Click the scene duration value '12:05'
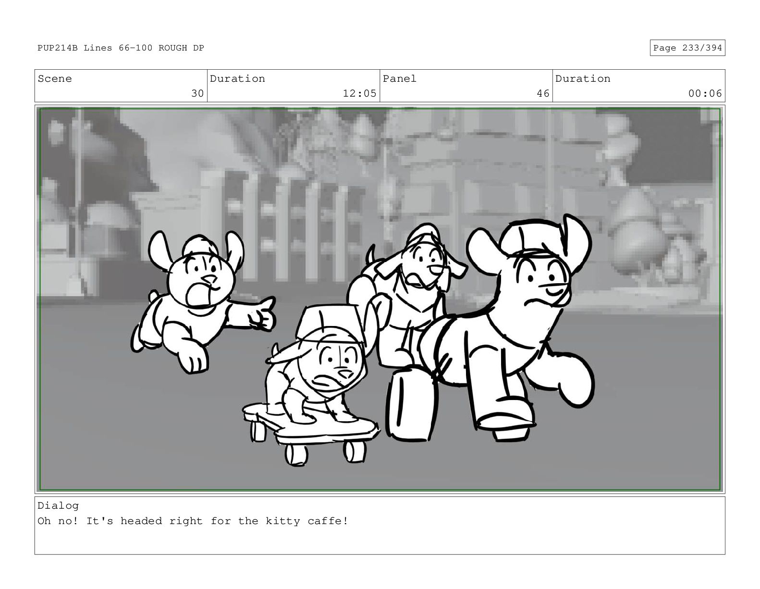The height and width of the screenshot is (589, 760). pos(359,93)
